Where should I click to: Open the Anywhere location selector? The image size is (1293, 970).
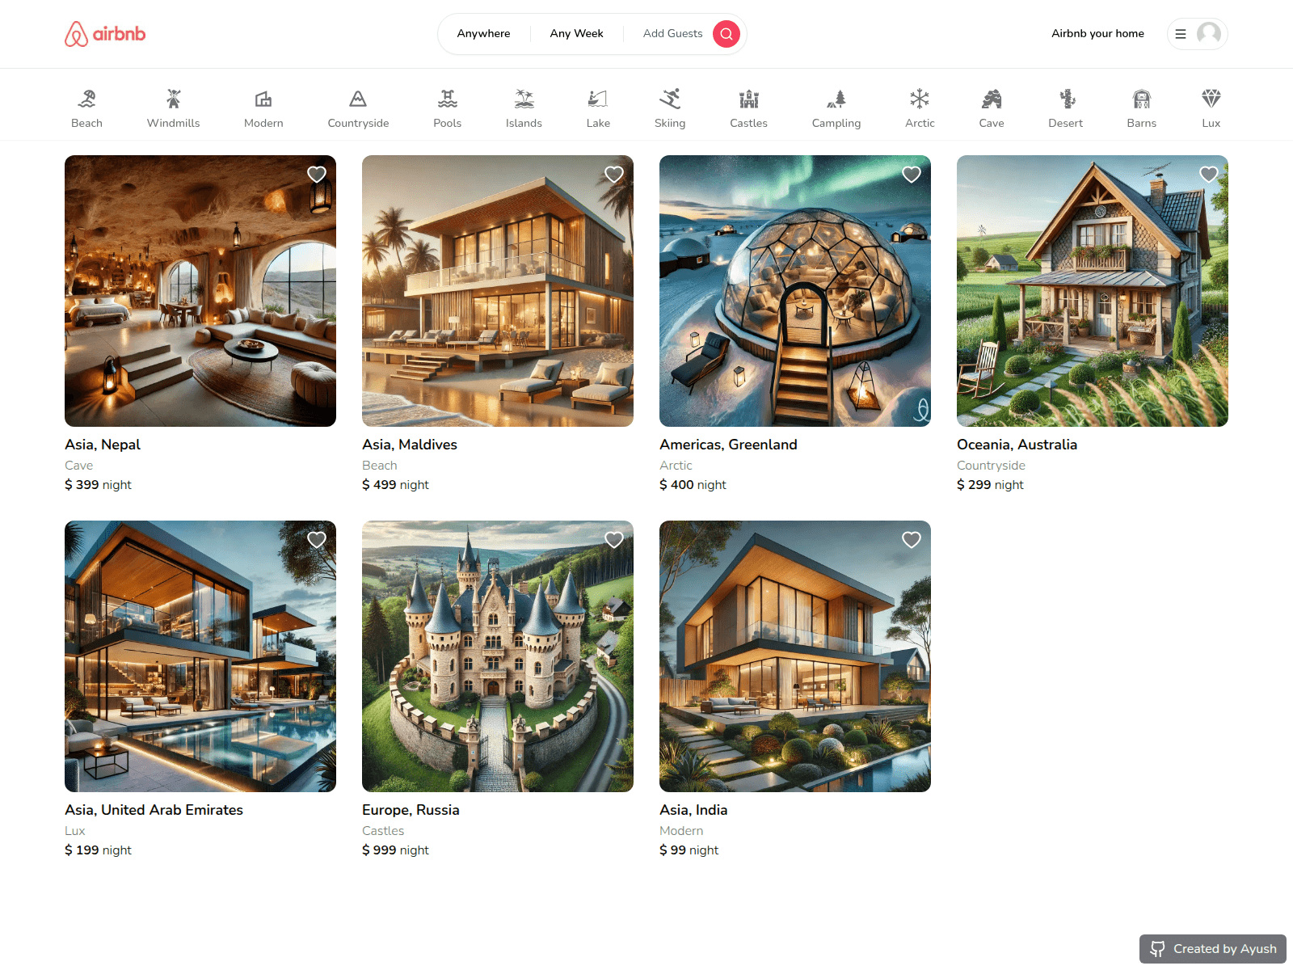[x=483, y=34]
